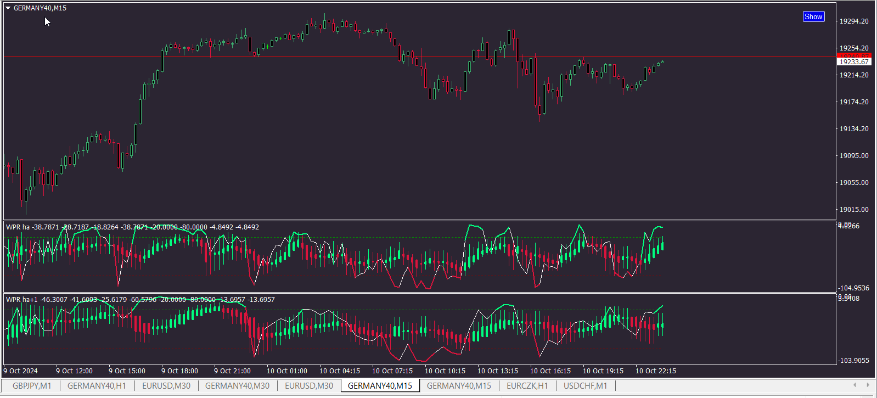
Task: Select the active GERMANY40,M15 tab
Action: [x=380, y=385]
